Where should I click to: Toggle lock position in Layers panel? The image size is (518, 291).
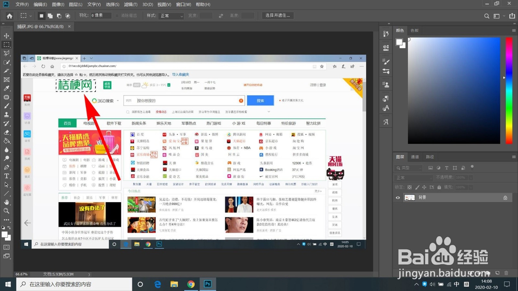click(424, 187)
